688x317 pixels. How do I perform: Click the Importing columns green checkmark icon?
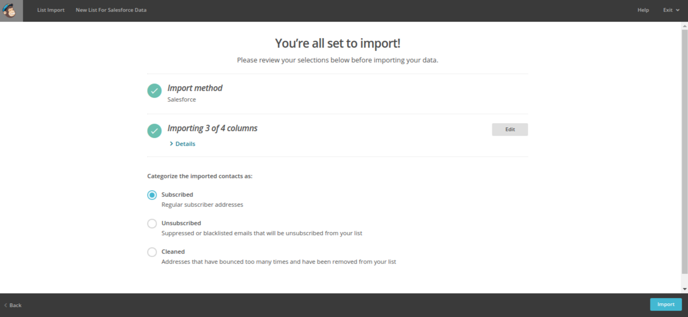(x=154, y=130)
